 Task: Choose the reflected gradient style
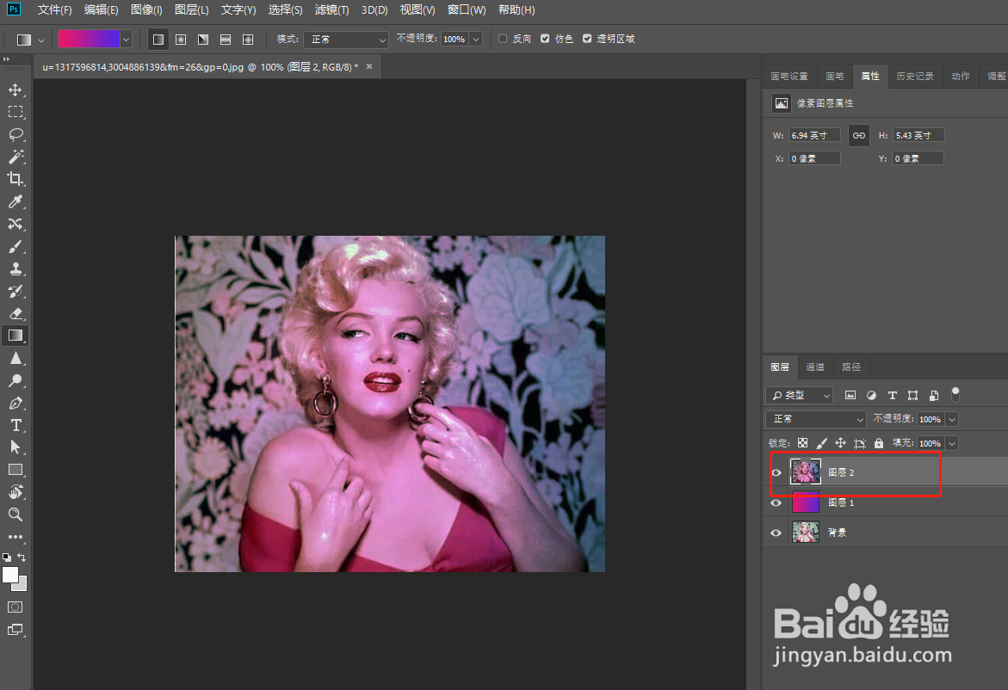[225, 40]
